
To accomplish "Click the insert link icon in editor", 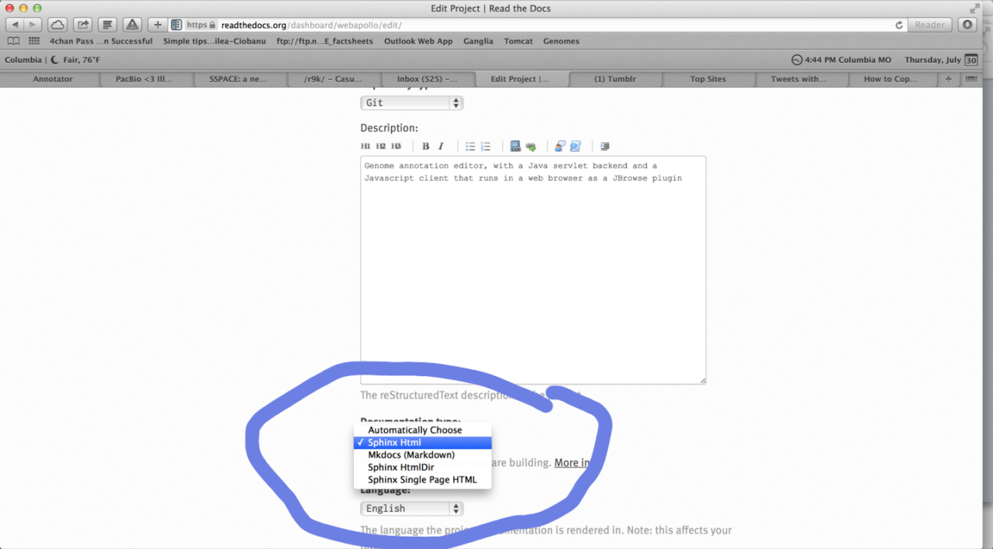I will 531,147.
